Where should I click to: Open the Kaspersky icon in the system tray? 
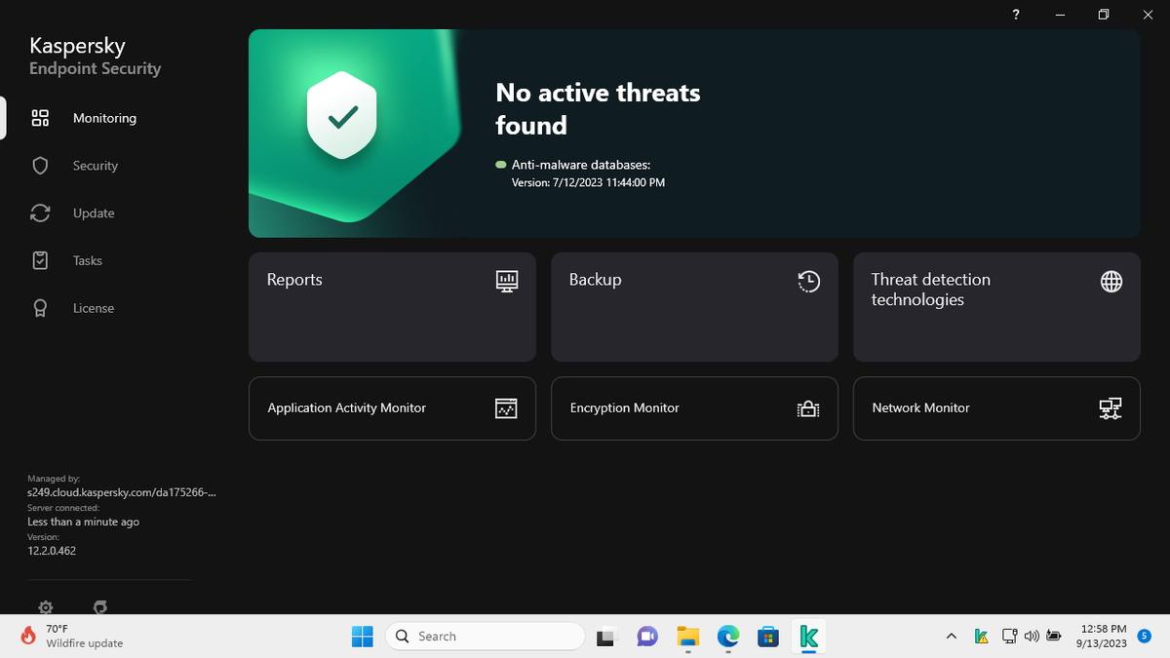coord(981,636)
